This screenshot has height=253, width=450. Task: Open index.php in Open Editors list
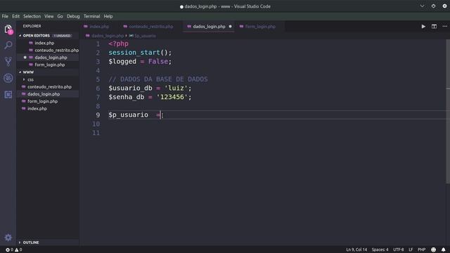pyautogui.click(x=44, y=43)
